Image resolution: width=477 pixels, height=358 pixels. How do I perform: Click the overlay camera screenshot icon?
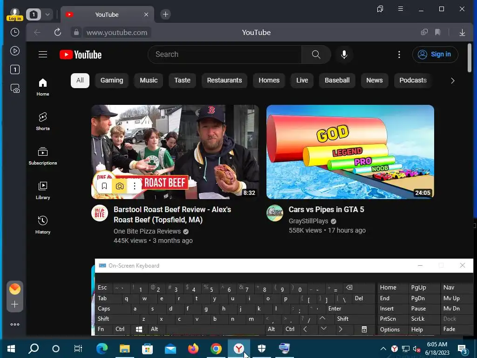(120, 186)
